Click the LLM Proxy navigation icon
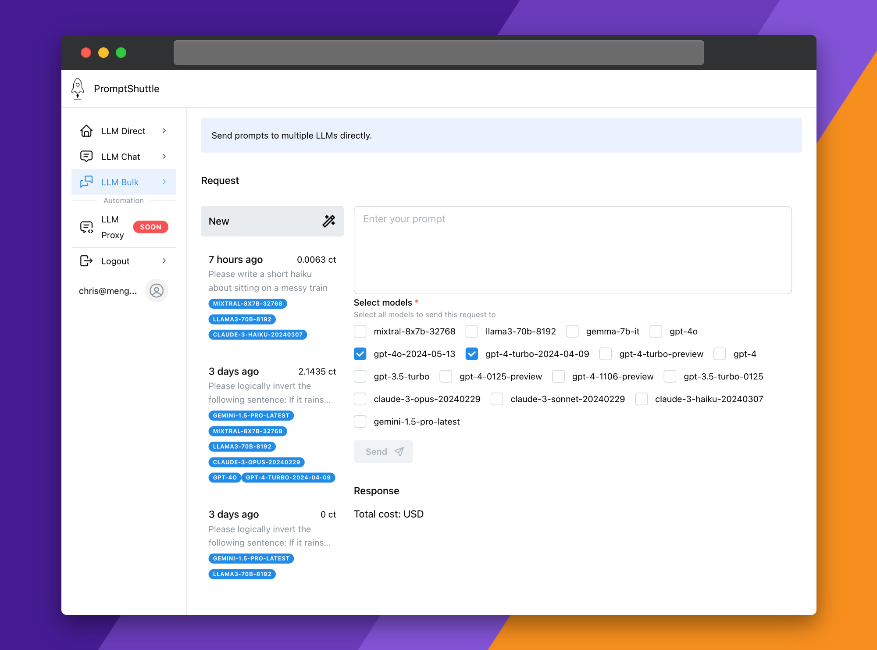Viewport: 877px width, 650px height. pos(87,227)
